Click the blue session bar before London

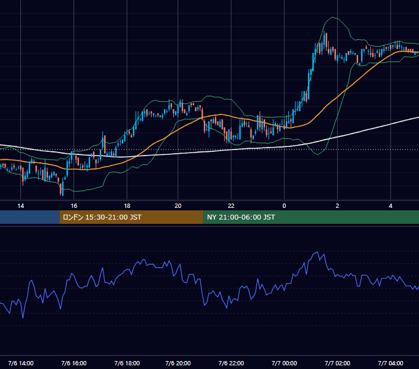30,217
